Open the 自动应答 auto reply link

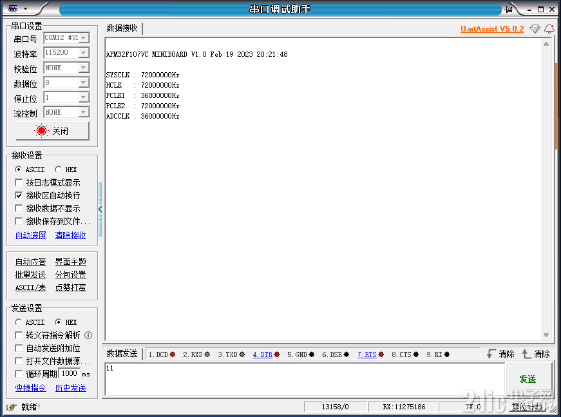31,262
